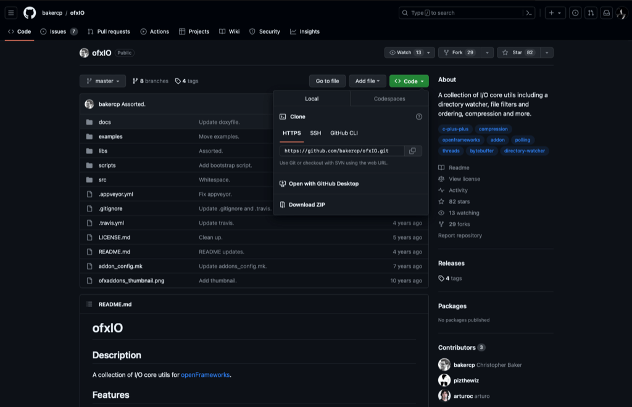Click Report repository link

(460, 236)
